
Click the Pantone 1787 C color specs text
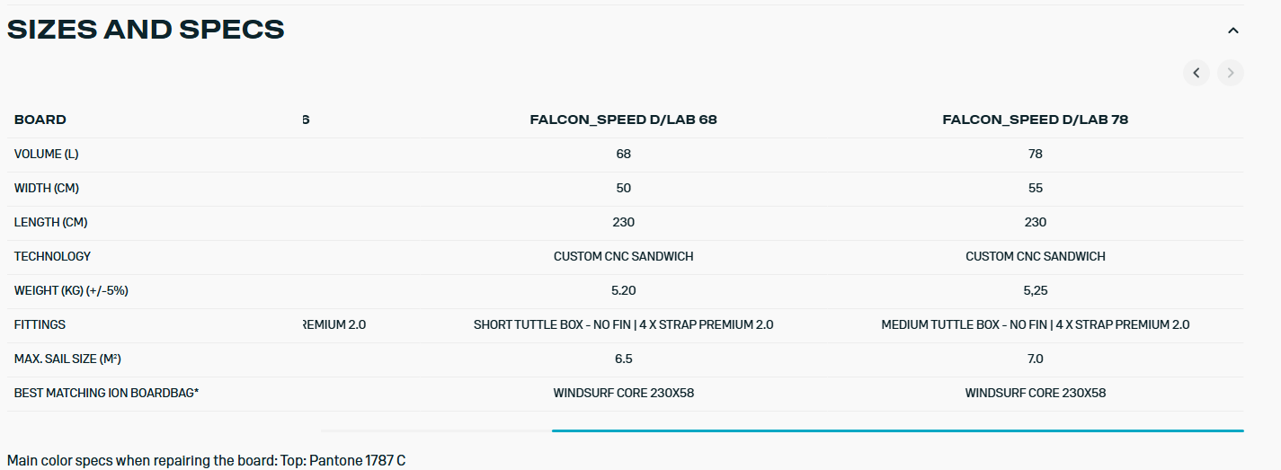coord(206,460)
